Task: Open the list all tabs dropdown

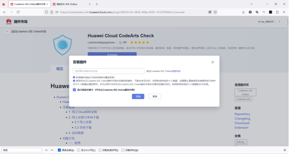Action: [x=251, y=4]
